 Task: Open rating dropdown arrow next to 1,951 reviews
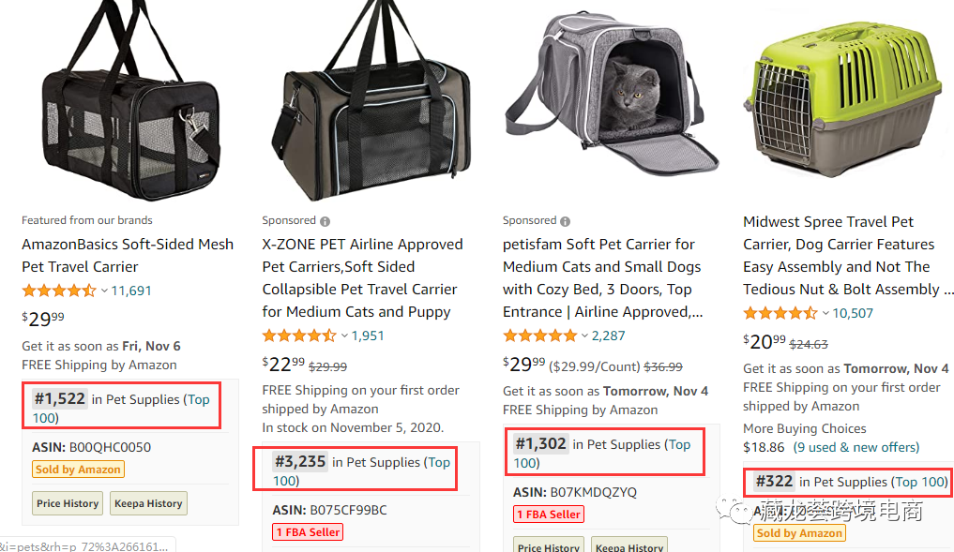(344, 336)
